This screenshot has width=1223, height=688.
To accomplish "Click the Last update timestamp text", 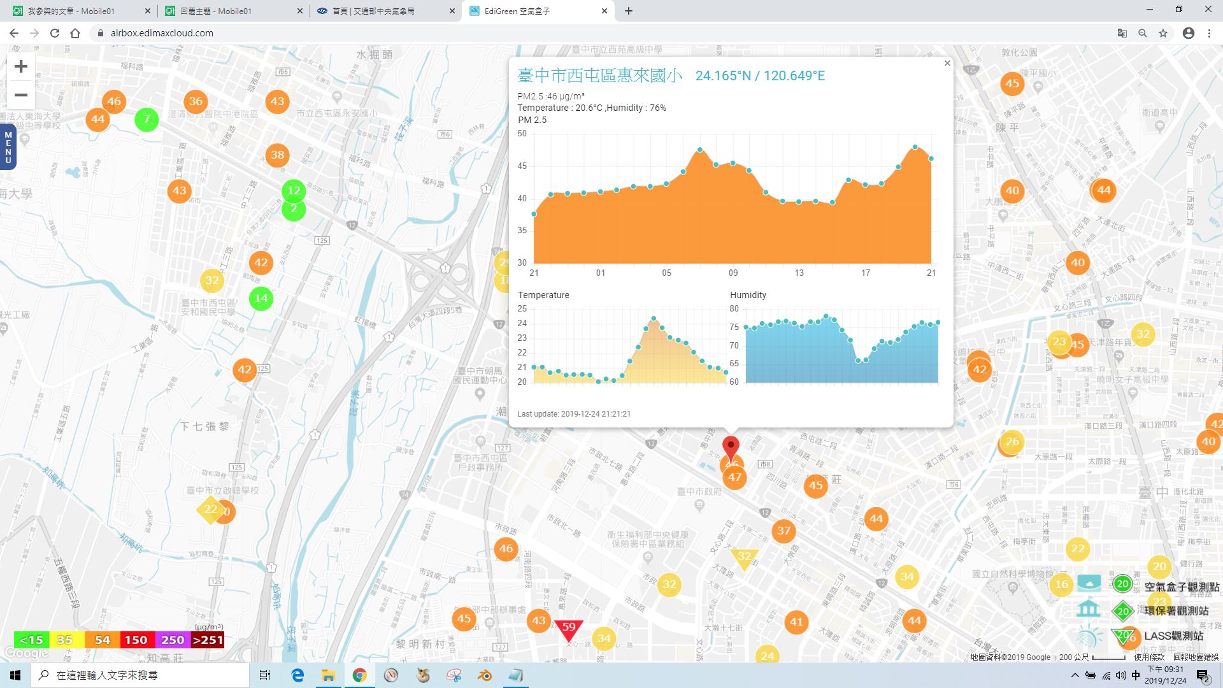I will [x=574, y=414].
